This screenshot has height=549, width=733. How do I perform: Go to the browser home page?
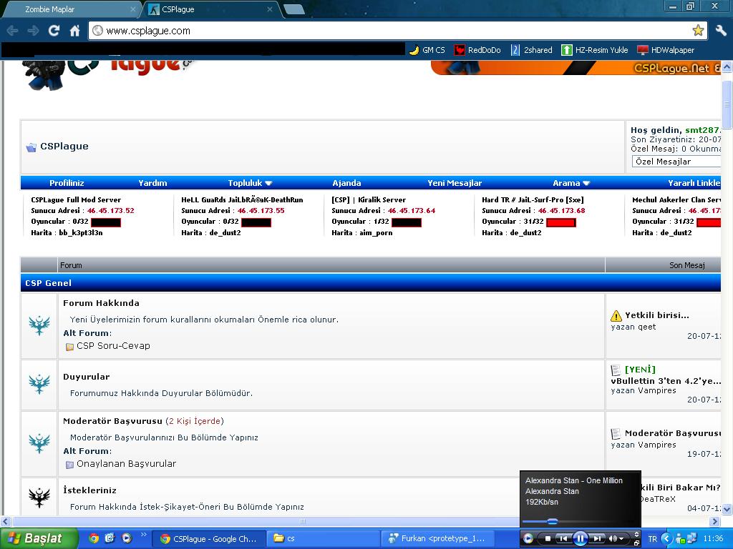click(74, 31)
